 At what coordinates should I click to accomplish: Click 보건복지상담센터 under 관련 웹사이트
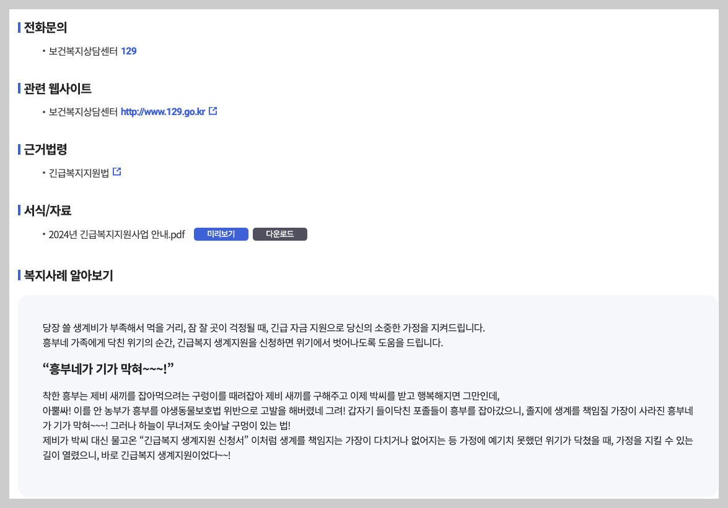tap(82, 111)
